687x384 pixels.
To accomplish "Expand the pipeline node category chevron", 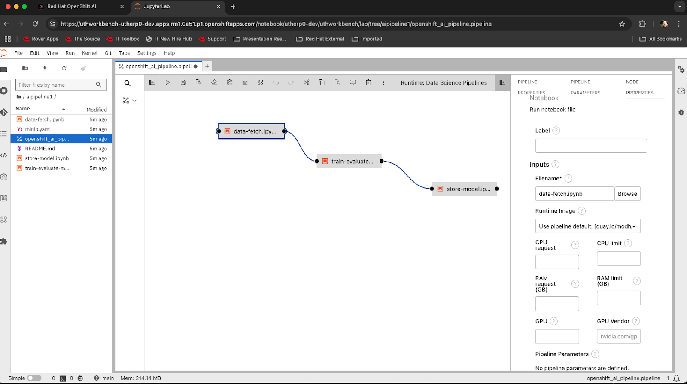I will tap(134, 101).
